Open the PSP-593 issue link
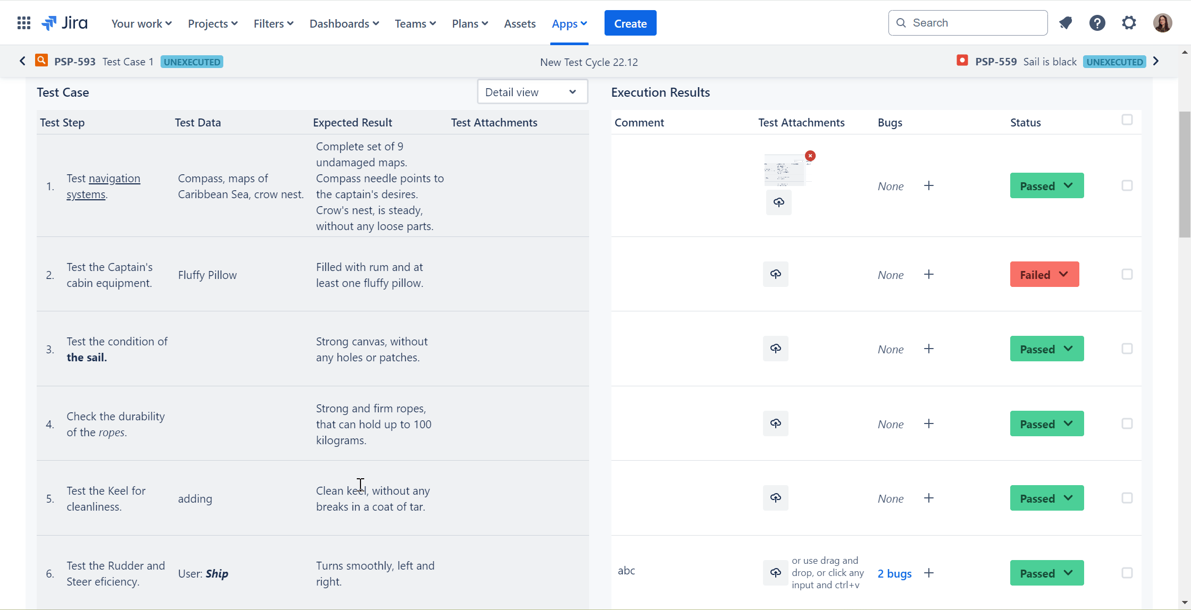Image resolution: width=1191 pixels, height=610 pixels. coord(75,62)
